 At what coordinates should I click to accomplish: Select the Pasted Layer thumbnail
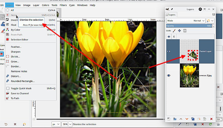(189, 51)
